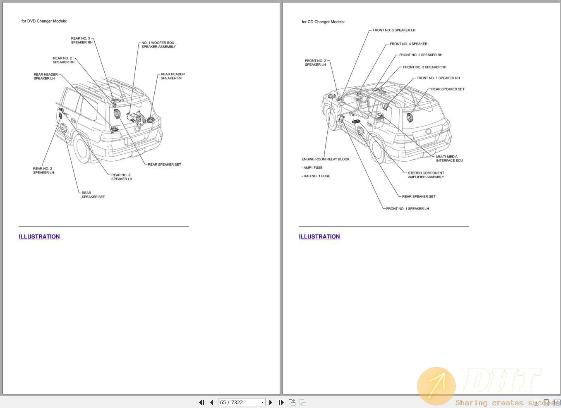Click 'STEREO COMPONENT AMPLIFIER ASSEMBLY' label
Viewport: 561px width, 408px height.
point(426,175)
